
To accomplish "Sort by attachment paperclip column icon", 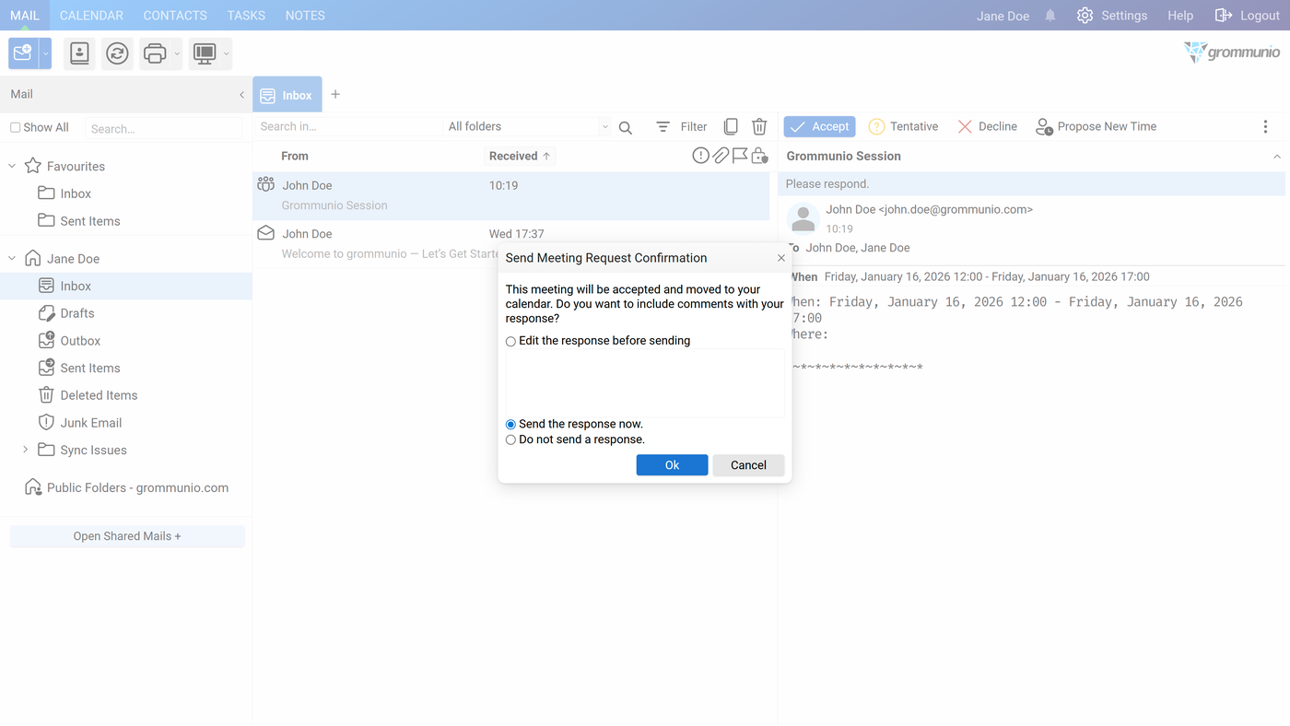I will point(721,156).
